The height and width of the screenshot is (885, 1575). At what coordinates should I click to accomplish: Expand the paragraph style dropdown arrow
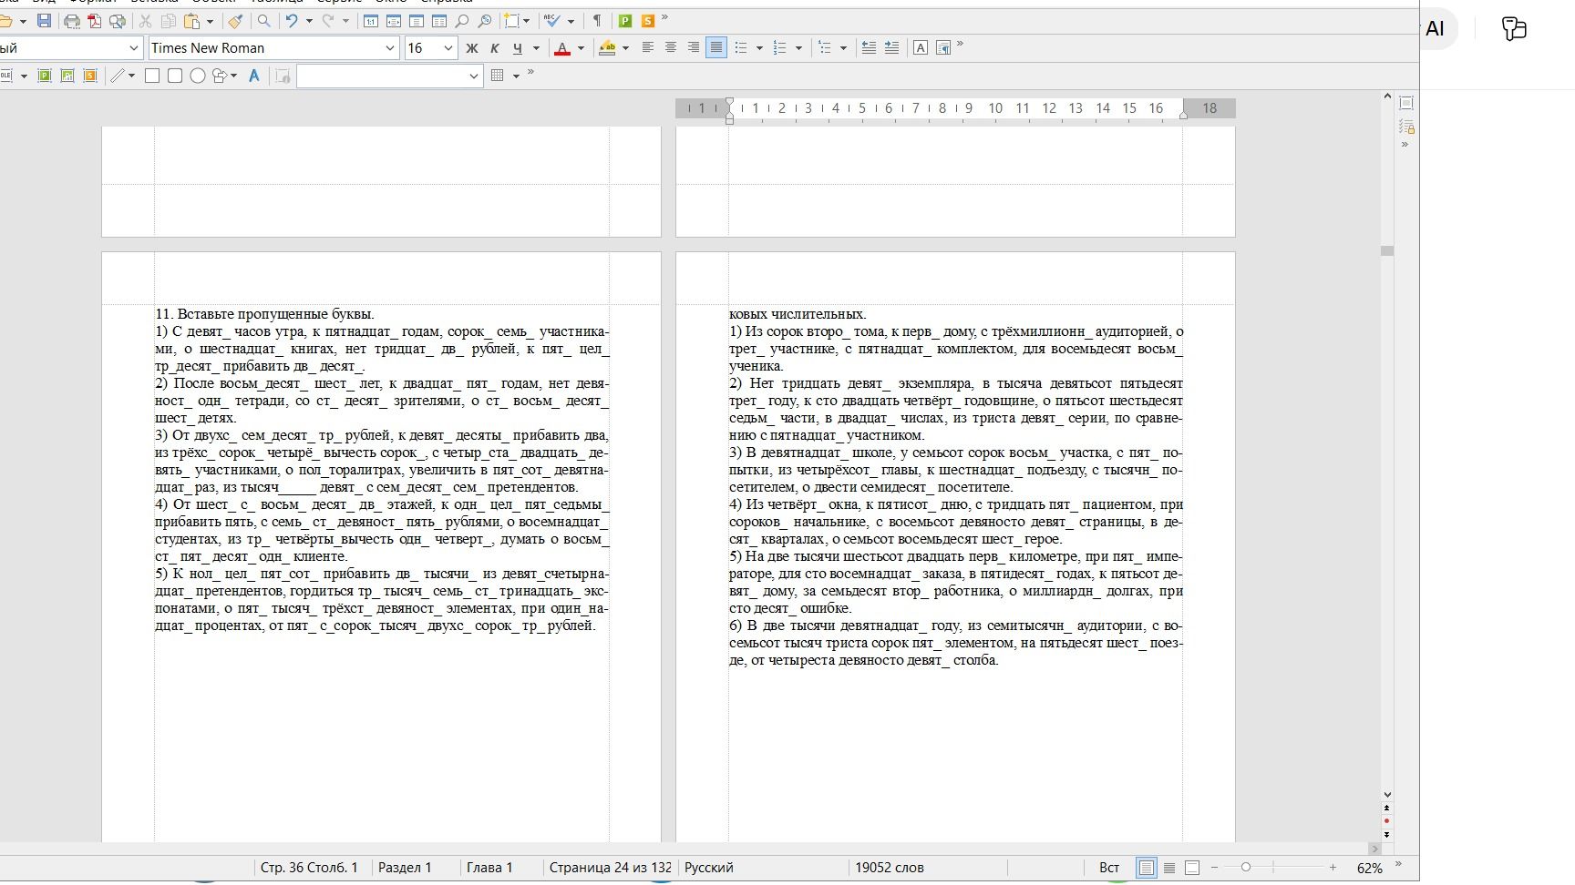(x=134, y=47)
